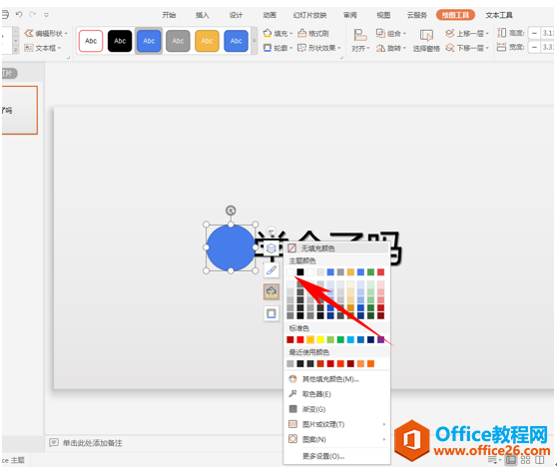Click the floating brush style icon

click(272, 270)
